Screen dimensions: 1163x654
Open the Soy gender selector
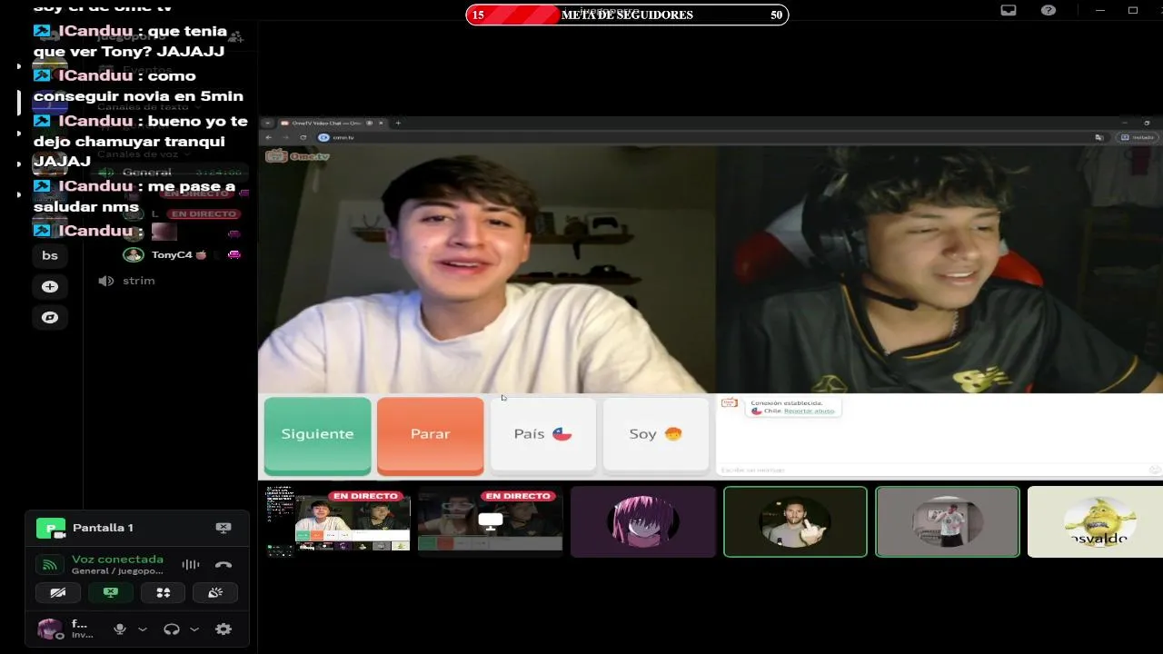pos(656,435)
